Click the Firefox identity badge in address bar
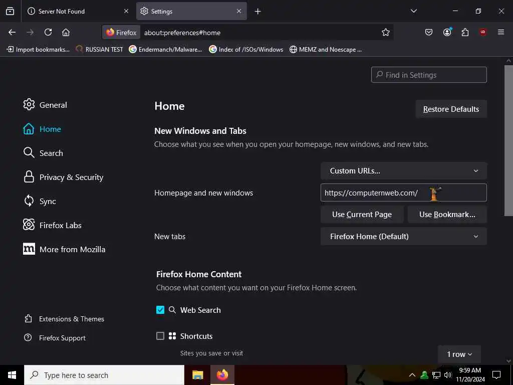Screen dimensions: 513x385 121,33
